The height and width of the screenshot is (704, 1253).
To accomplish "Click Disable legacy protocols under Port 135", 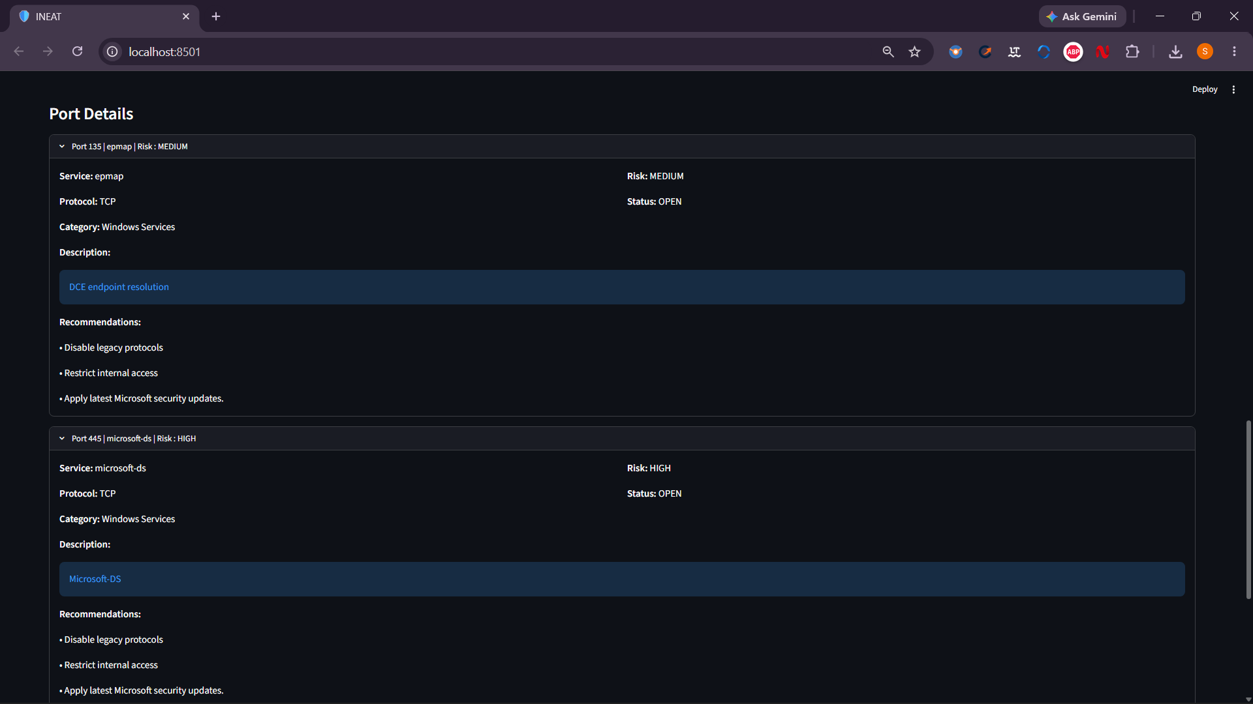I will point(112,347).
